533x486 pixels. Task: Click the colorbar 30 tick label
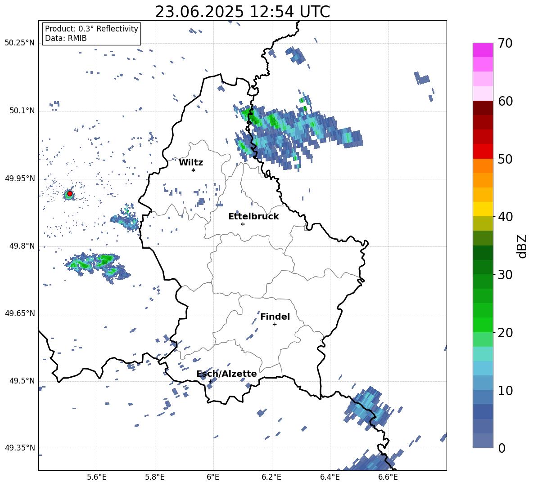[x=505, y=275]
